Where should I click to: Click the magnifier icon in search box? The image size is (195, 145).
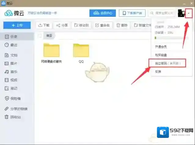(x=152, y=13)
